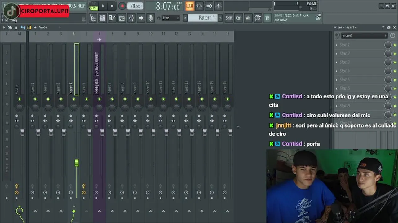Toggle the orange arm-recording icon on Insert 5
Viewport: 398px width, 223px height.
[83, 186]
